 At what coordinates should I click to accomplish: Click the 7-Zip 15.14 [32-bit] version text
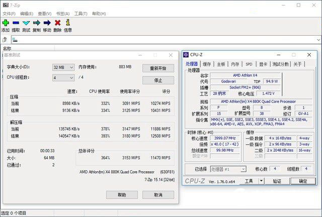(159, 180)
